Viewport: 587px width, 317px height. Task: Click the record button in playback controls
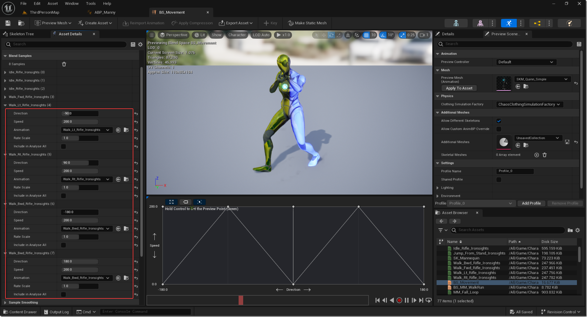pyautogui.click(x=399, y=301)
